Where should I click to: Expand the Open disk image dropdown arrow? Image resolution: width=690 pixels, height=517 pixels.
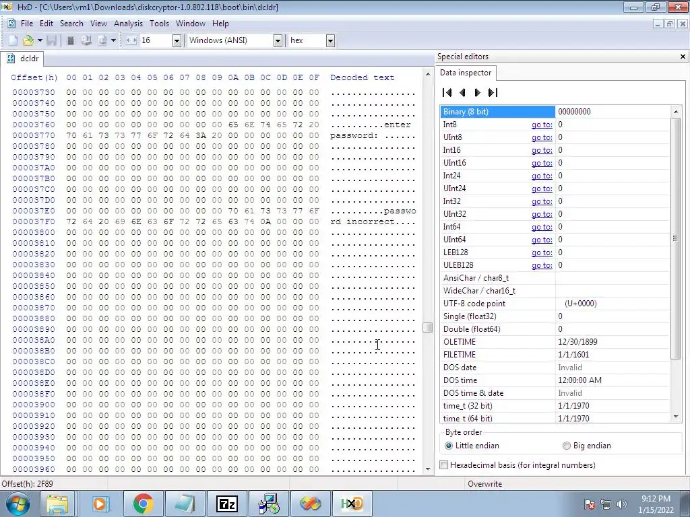(x=113, y=40)
